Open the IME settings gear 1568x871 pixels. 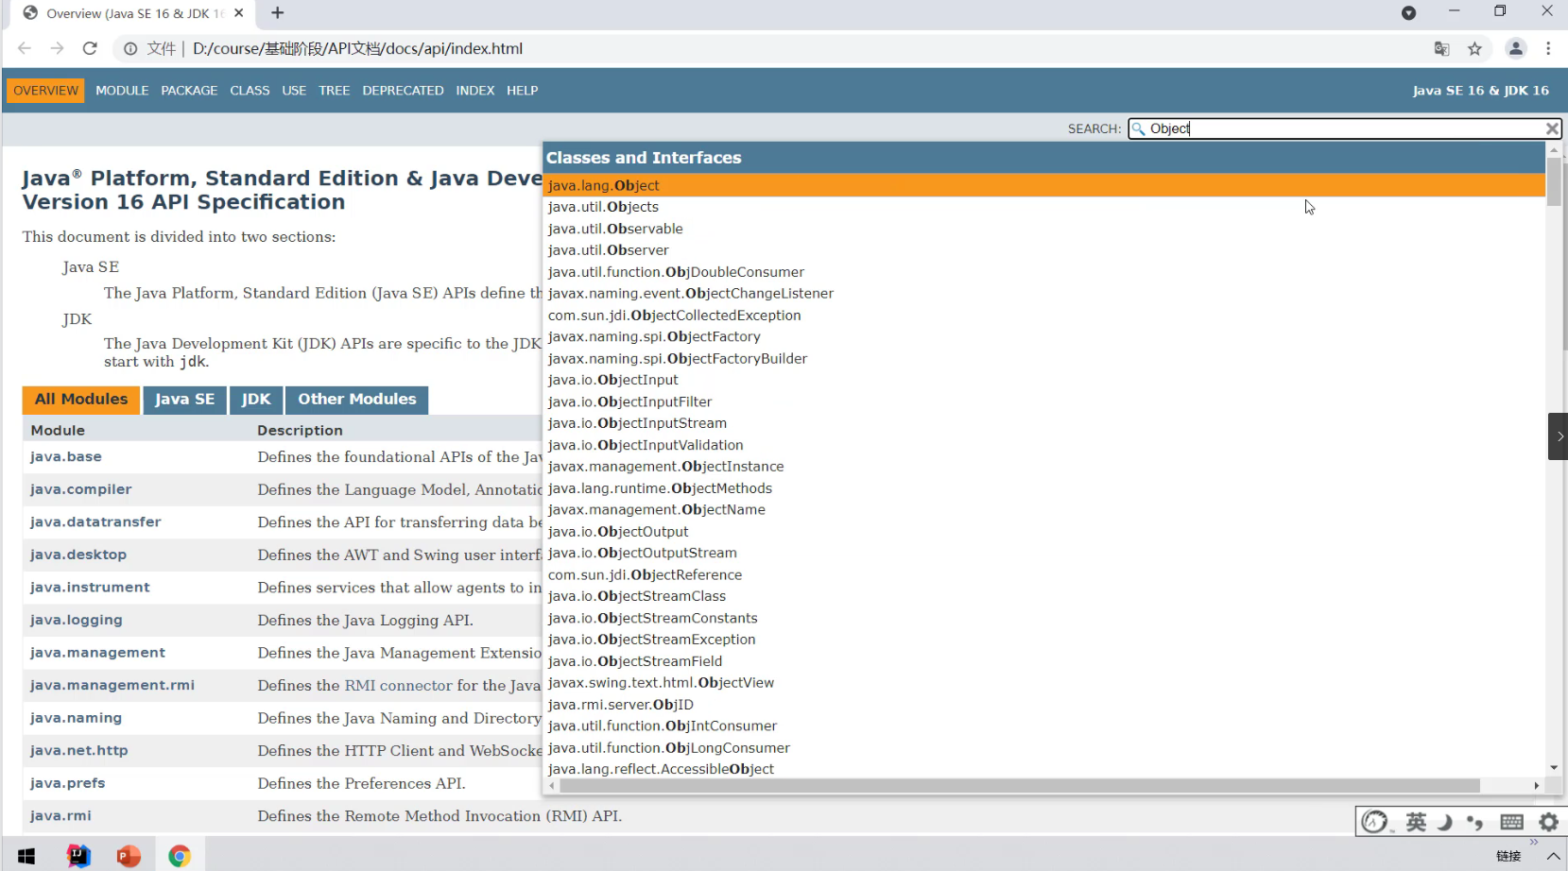tap(1548, 822)
